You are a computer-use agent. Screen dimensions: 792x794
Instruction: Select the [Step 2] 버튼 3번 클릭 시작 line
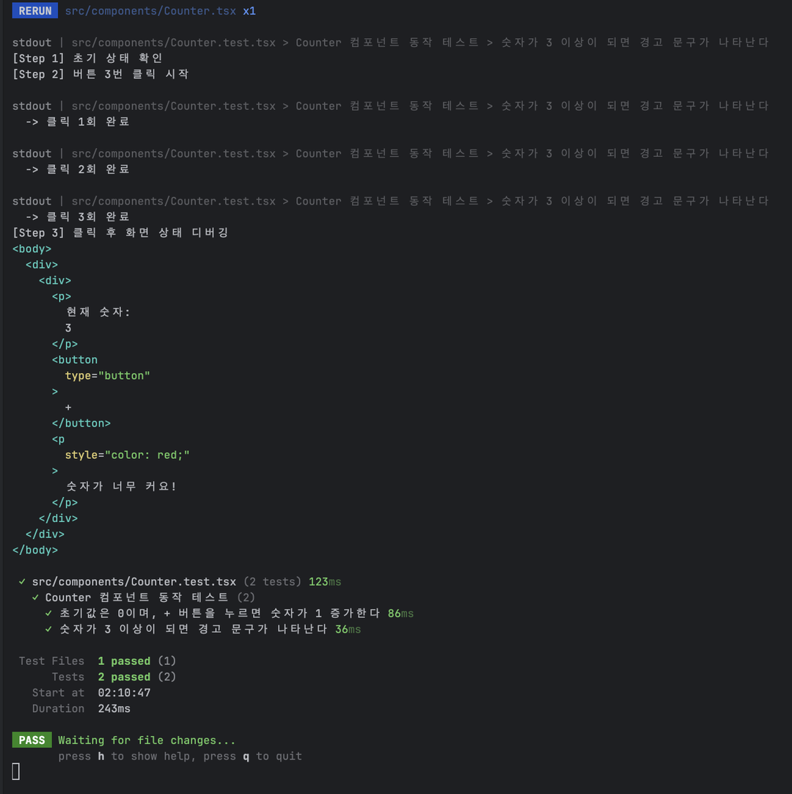tap(100, 74)
